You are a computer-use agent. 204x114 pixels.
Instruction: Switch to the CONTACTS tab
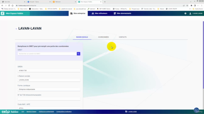[122, 37]
